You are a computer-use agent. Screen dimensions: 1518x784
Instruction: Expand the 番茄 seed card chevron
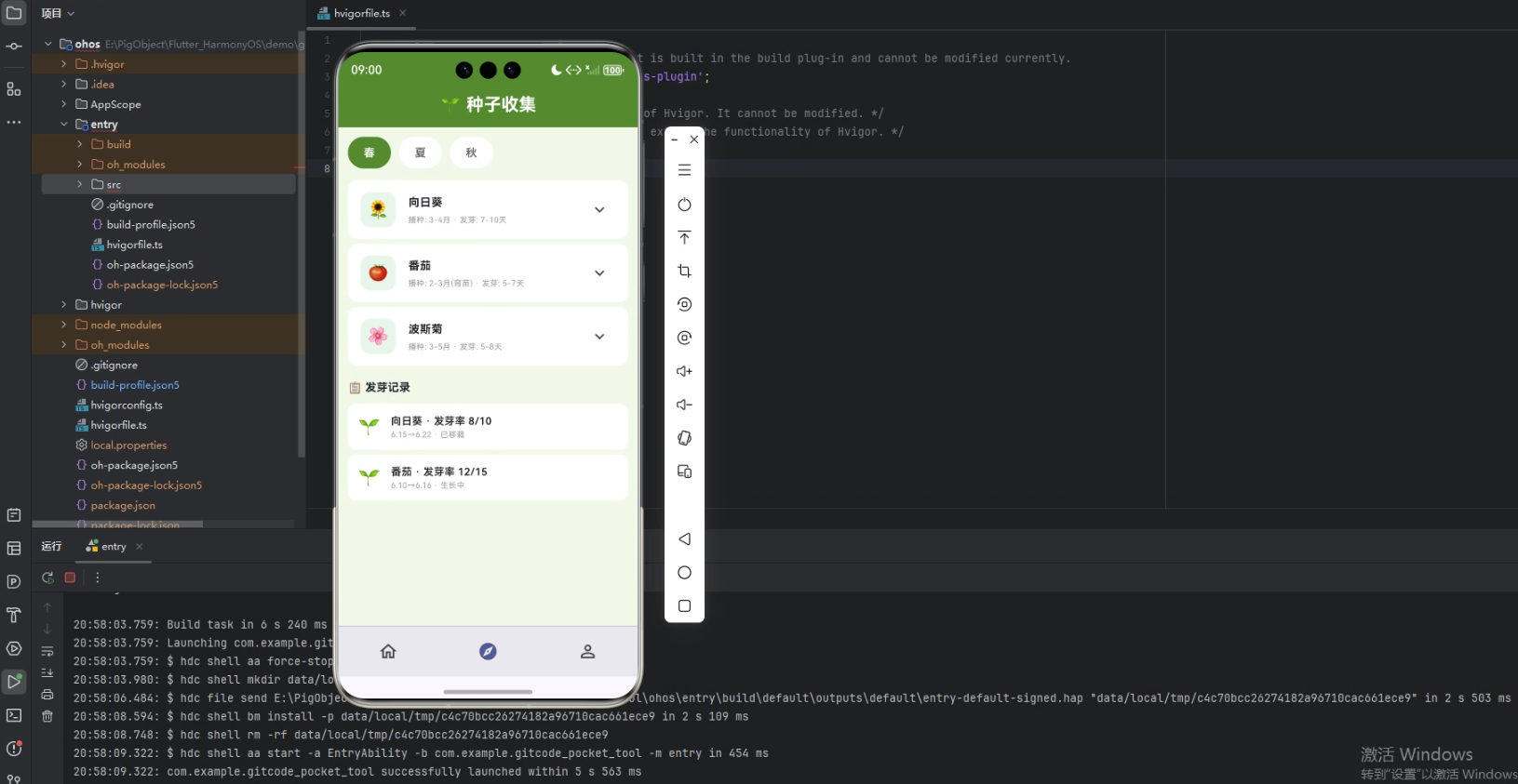tap(599, 273)
